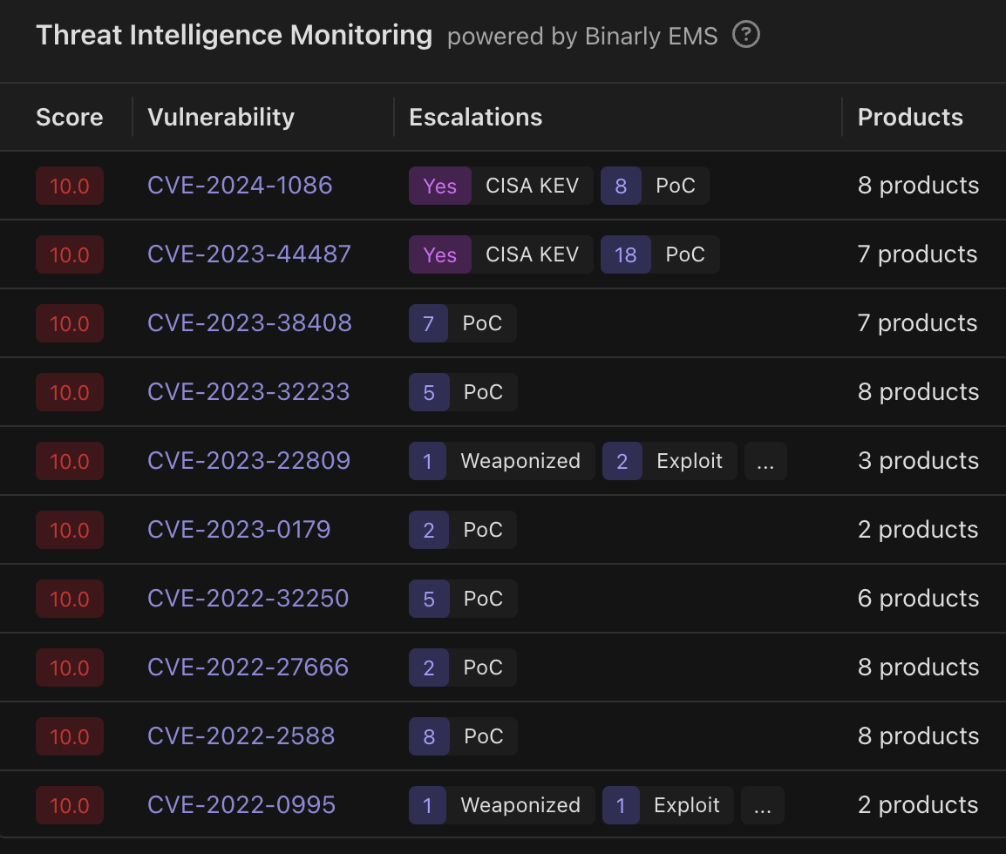The width and height of the screenshot is (1006, 854).
Task: Open the CVE-2023-0179 link
Action: (239, 530)
